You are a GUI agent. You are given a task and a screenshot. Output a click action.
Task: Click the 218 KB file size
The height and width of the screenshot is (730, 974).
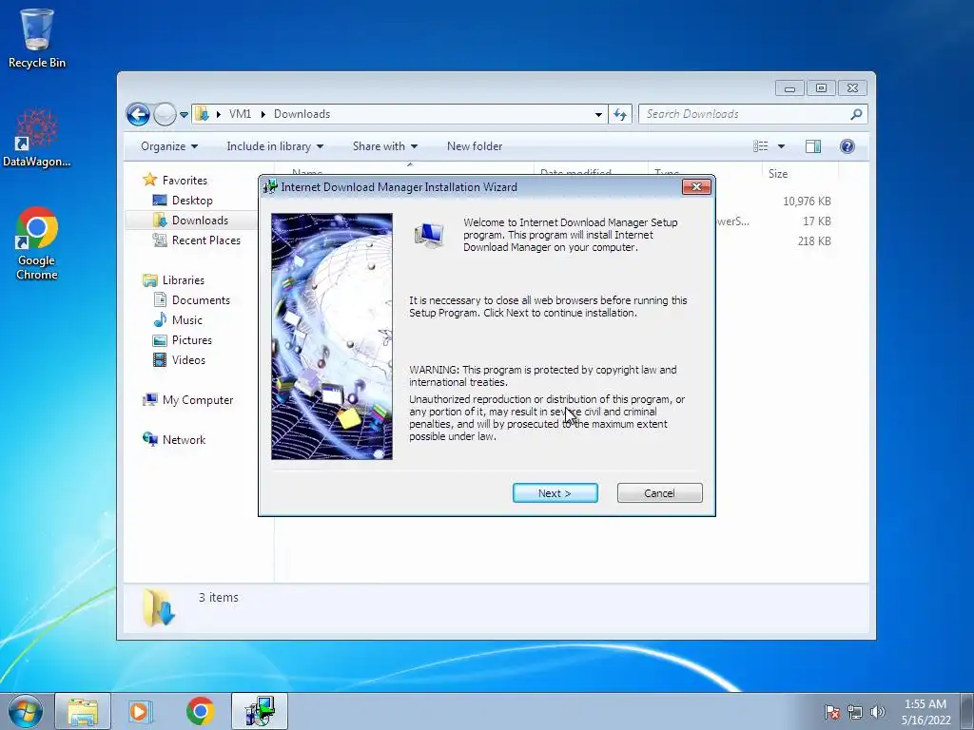pos(814,240)
